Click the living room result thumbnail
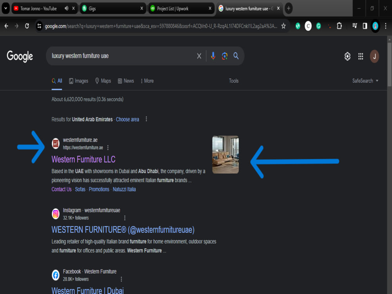The height and width of the screenshot is (294, 392). [x=225, y=154]
